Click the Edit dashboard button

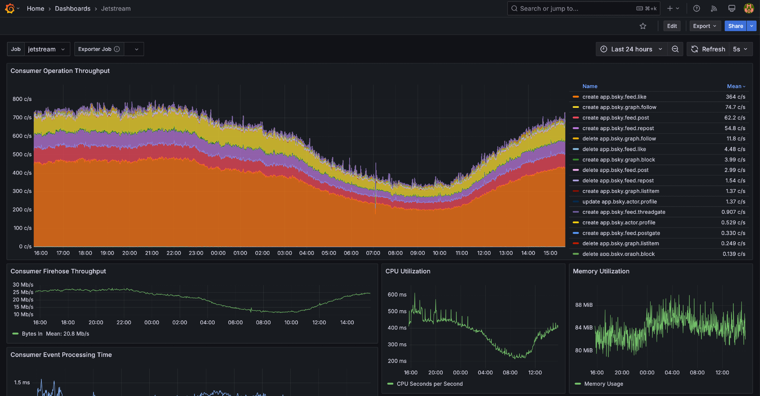pyautogui.click(x=672, y=26)
